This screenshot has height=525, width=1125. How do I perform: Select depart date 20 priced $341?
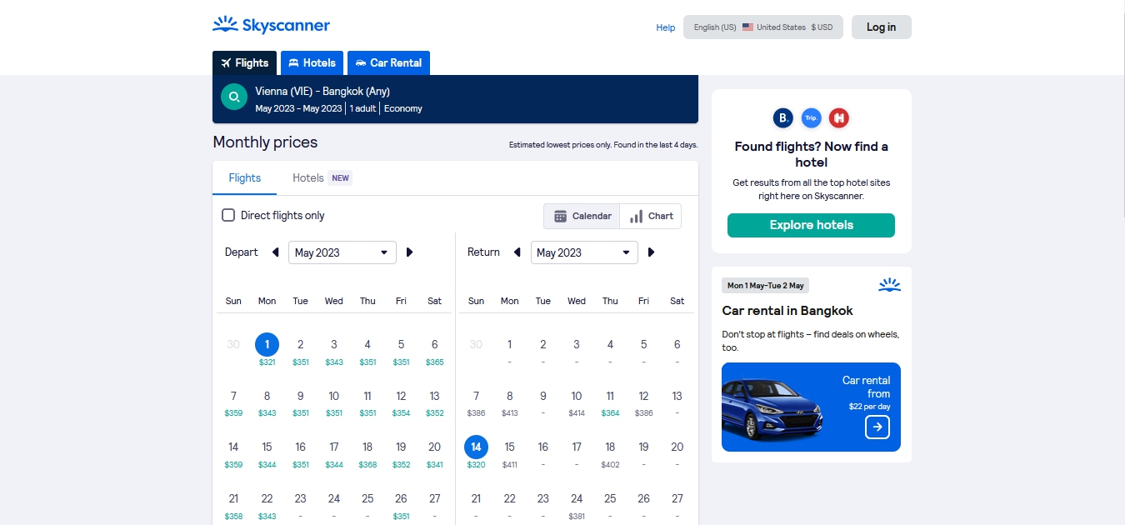[434, 453]
